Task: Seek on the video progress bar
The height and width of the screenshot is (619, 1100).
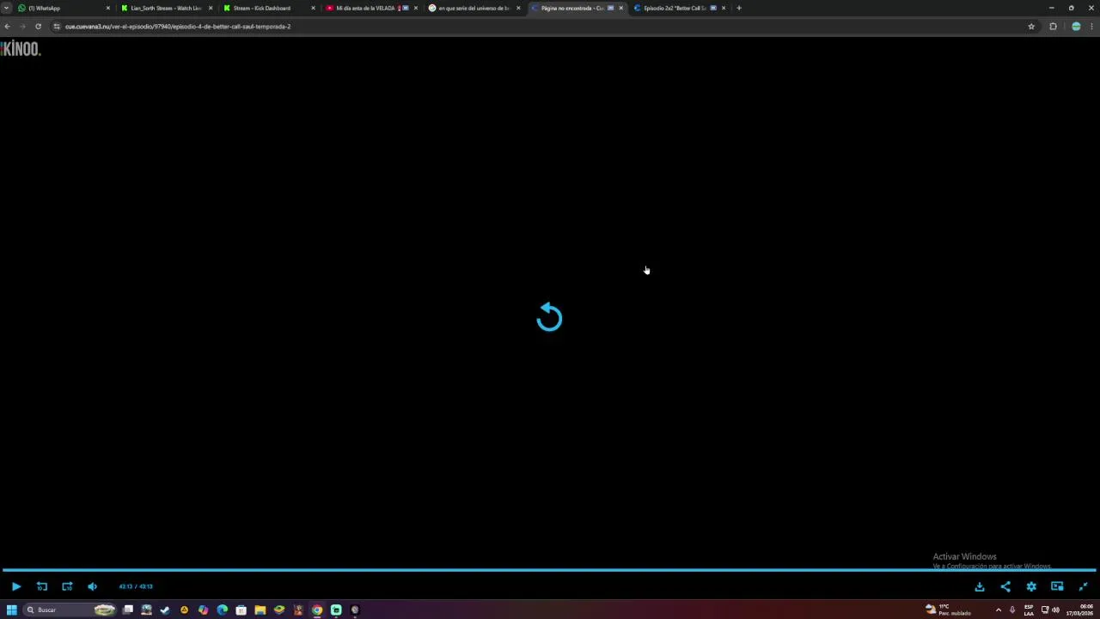Action: pos(549,570)
